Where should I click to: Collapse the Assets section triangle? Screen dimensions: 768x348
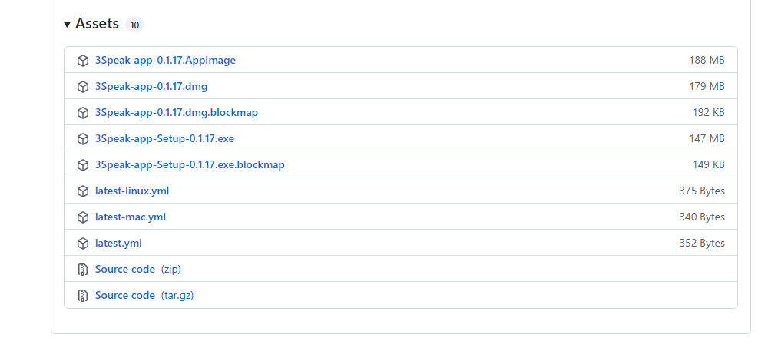(67, 25)
